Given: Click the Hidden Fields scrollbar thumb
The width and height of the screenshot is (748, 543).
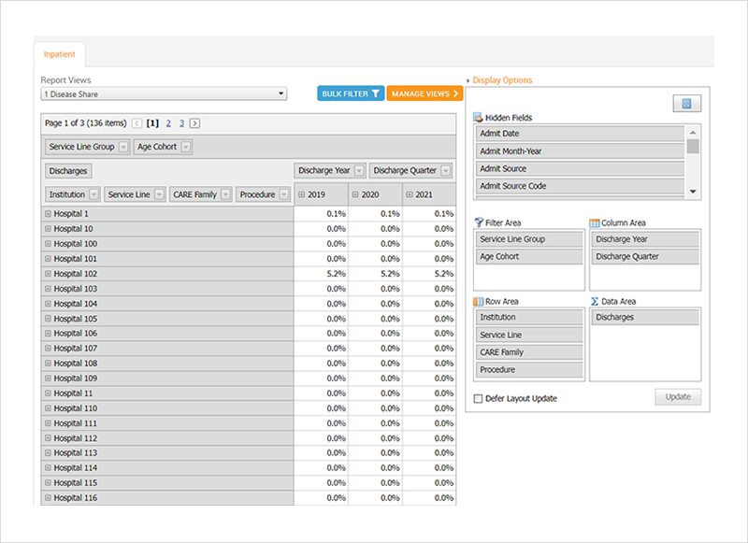Looking at the screenshot, I should 693,147.
